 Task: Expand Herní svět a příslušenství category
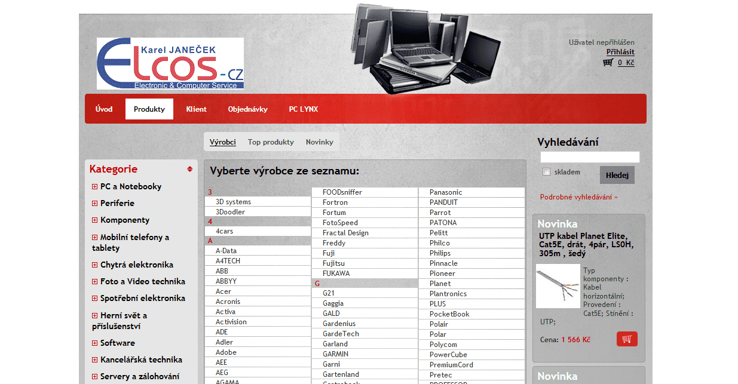point(94,315)
